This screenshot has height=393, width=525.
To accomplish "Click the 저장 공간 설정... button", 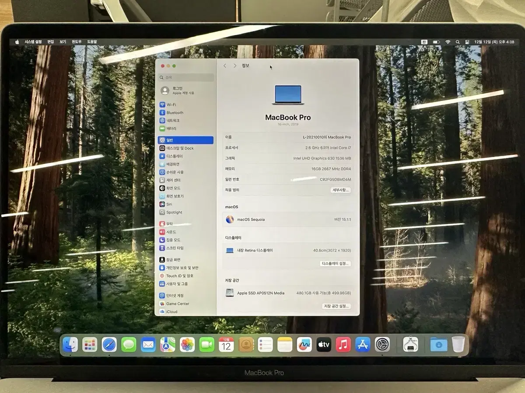I will (x=336, y=306).
